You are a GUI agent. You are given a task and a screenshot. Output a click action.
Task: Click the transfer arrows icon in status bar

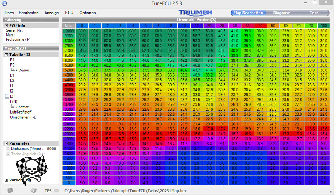point(34,190)
